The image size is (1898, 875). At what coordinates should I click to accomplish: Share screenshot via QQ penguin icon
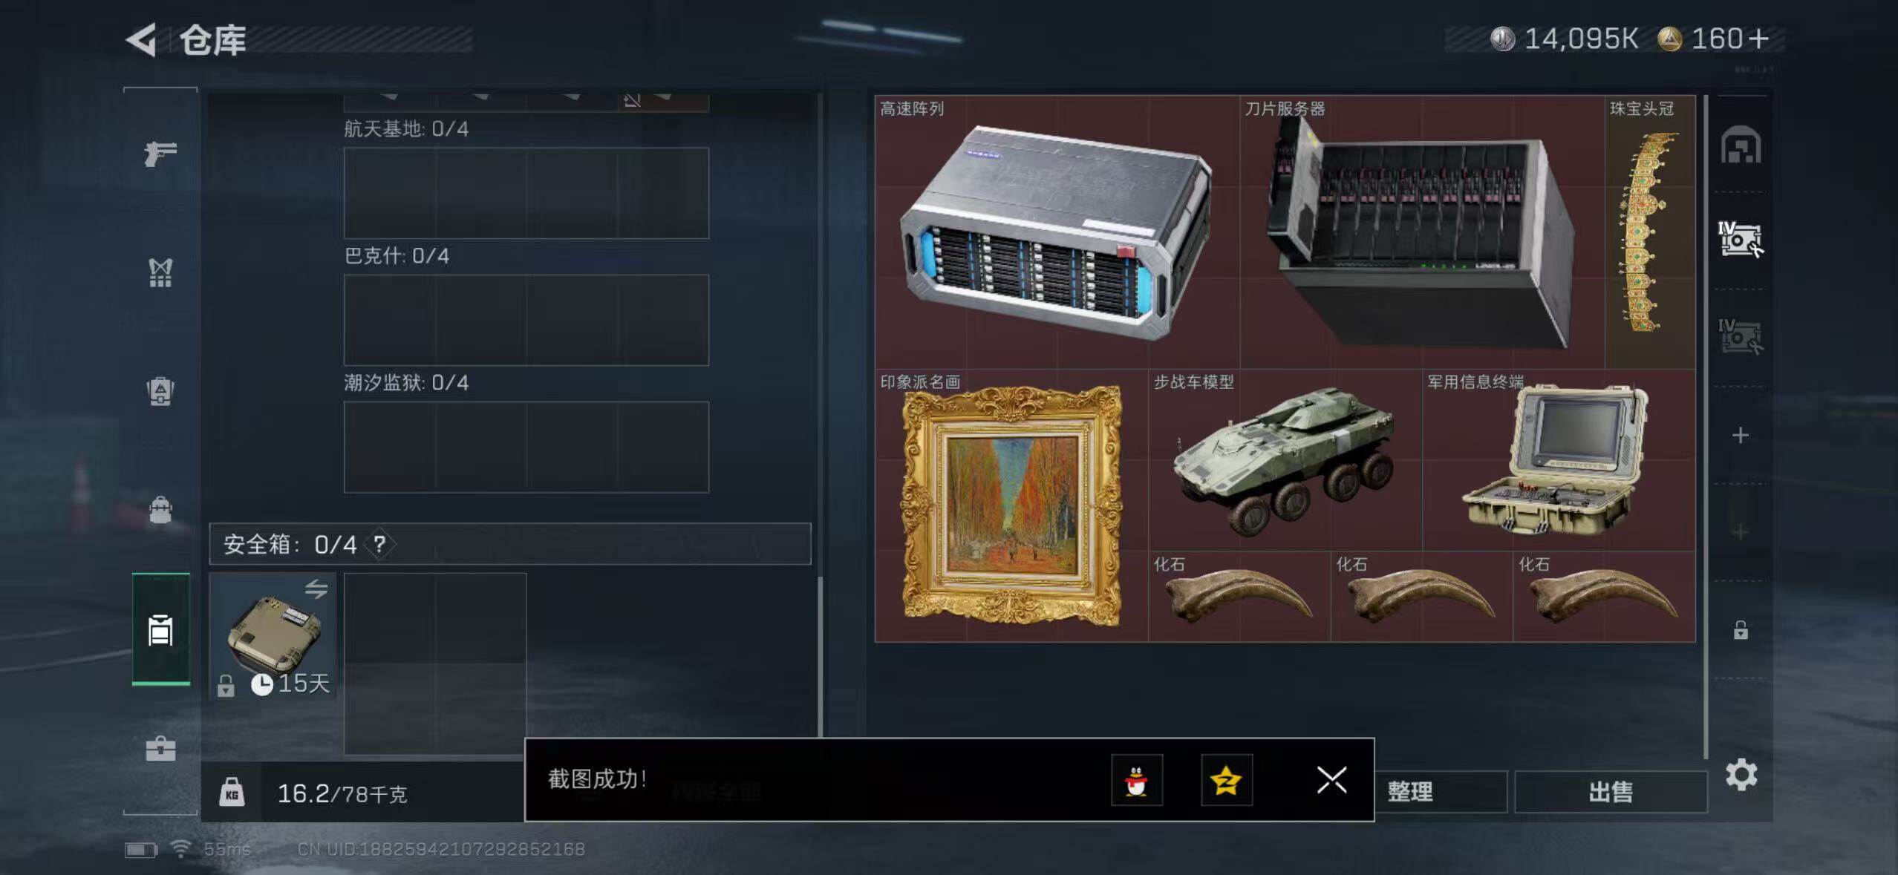pos(1136,780)
